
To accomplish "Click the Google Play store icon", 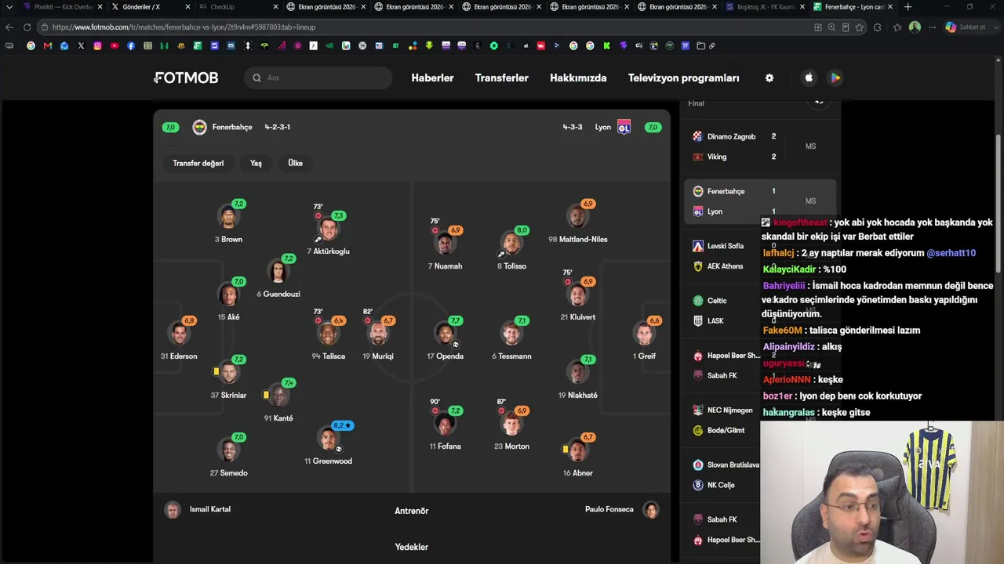I will (x=835, y=78).
